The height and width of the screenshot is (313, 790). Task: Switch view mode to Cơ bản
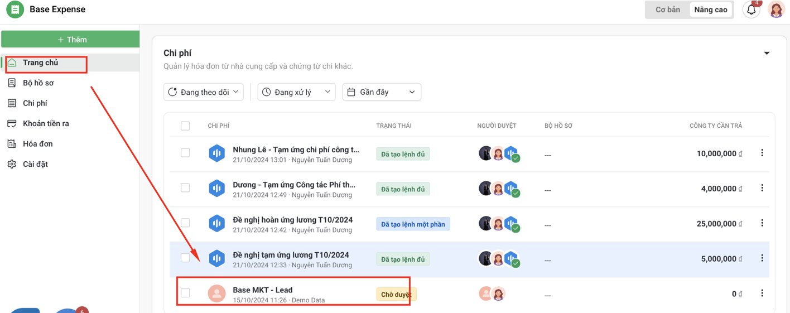tap(668, 9)
